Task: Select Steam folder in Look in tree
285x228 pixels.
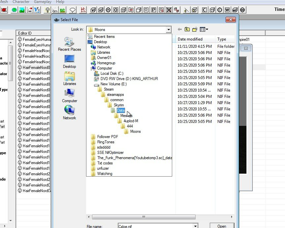Action: pos(109,89)
